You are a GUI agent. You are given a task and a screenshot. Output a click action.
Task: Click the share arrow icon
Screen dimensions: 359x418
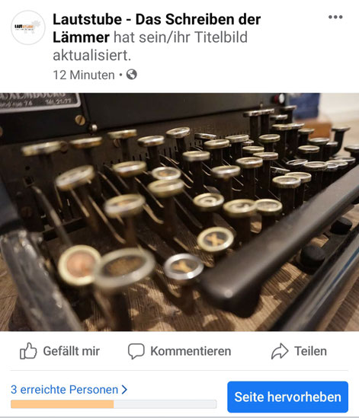[x=280, y=351]
